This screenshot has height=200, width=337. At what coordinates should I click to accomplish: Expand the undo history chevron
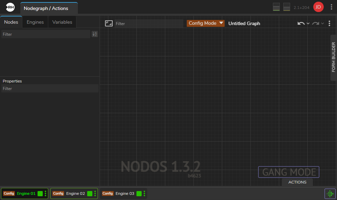[x=308, y=23]
